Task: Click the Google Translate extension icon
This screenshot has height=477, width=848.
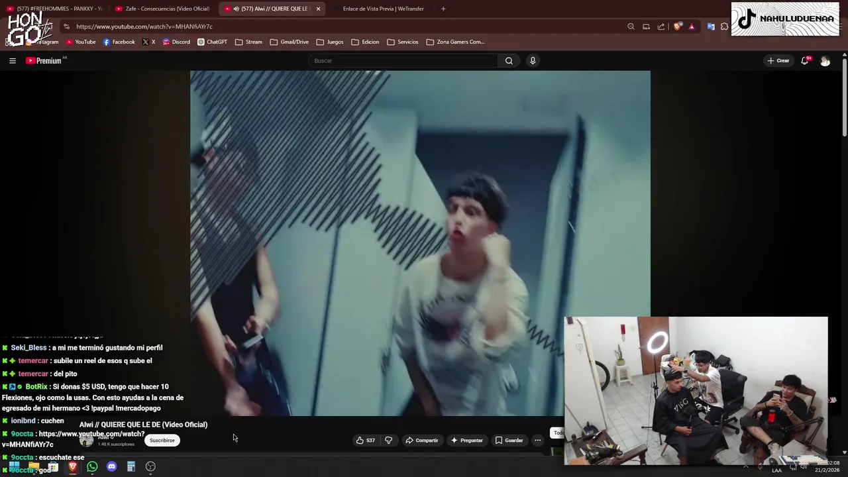Action: [x=711, y=26]
